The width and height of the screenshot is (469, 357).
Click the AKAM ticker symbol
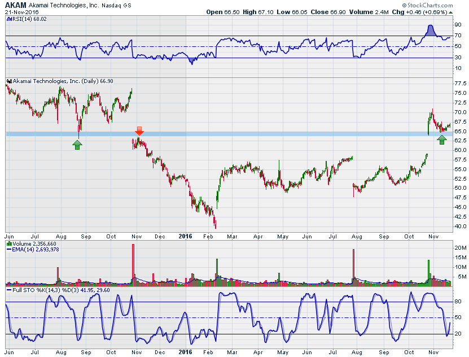[x=16, y=5]
